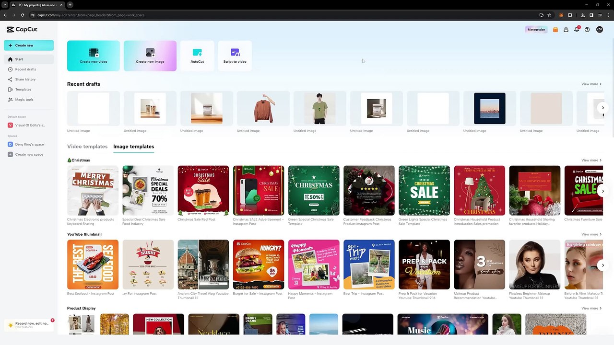Open Ancient City Travel Vlog thumbnail

point(203,264)
